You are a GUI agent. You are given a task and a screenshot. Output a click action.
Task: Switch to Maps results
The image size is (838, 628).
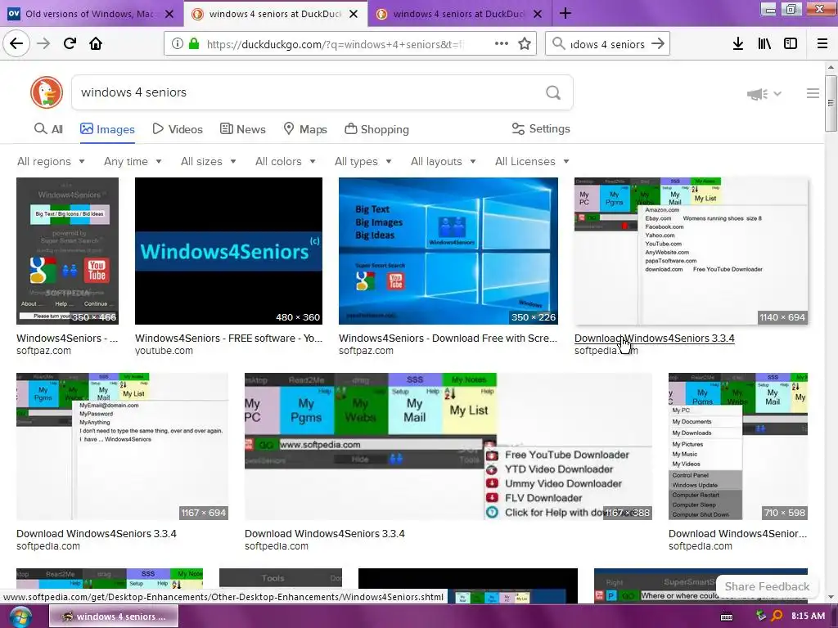click(x=305, y=129)
